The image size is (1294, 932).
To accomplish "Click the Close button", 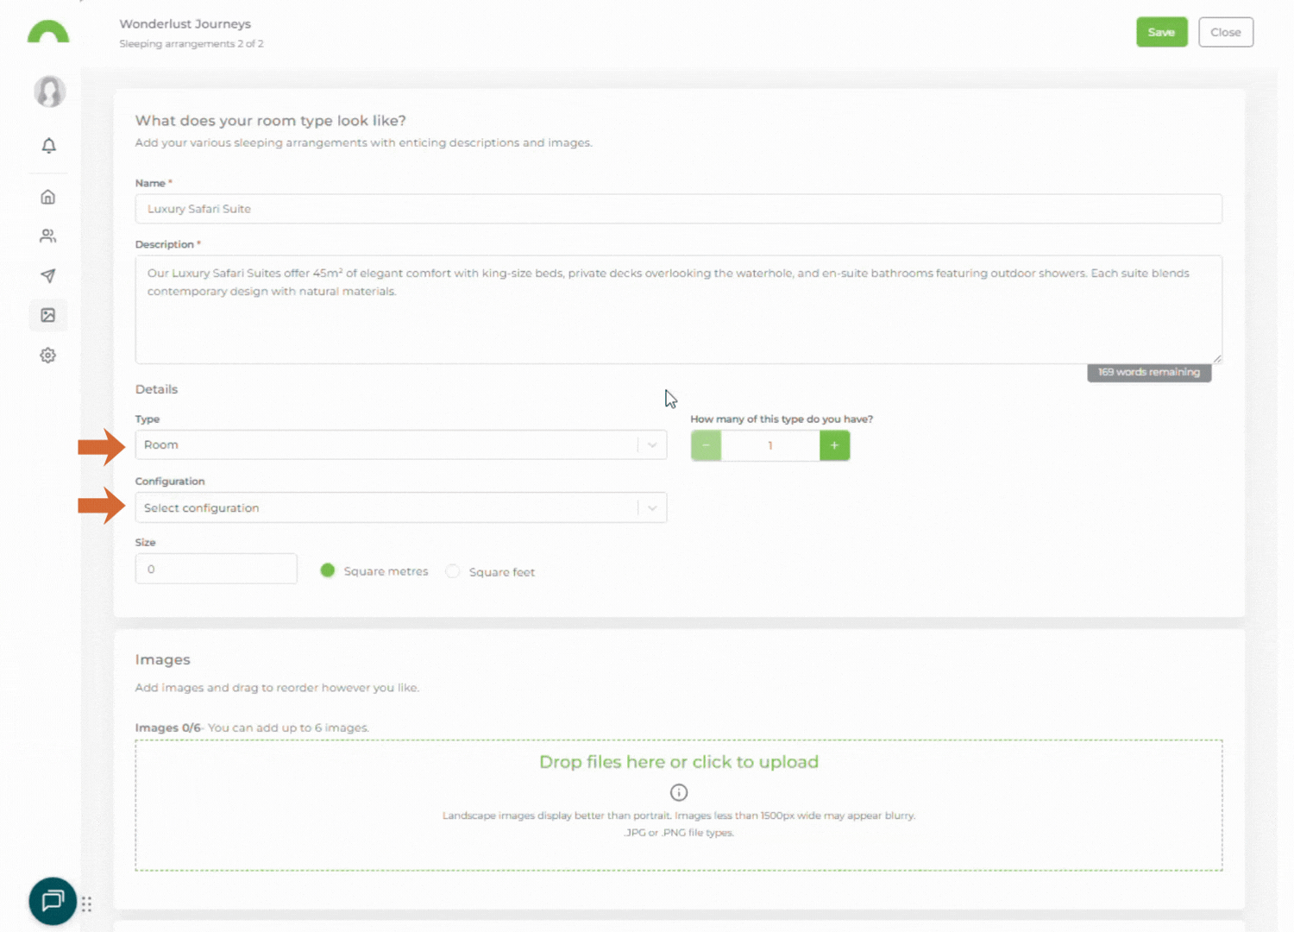I will (x=1225, y=32).
